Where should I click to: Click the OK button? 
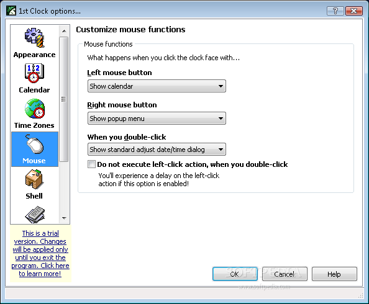click(x=235, y=274)
